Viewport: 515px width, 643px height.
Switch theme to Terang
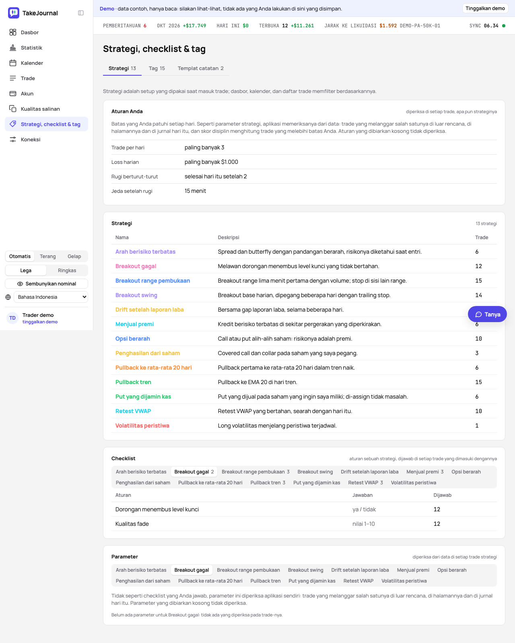(x=48, y=256)
